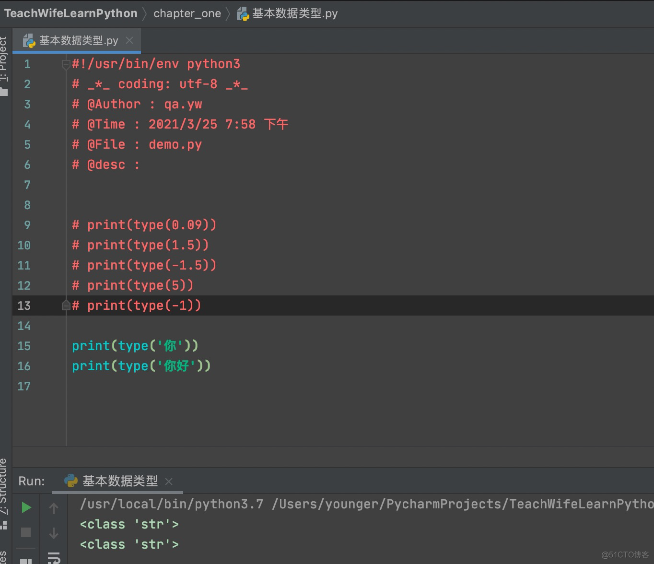
Task: Select the 基本数据类型 Run tool tab
Action: click(117, 481)
